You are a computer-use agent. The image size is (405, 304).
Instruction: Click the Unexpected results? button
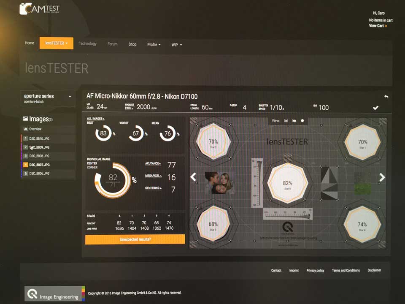pyautogui.click(x=135, y=239)
